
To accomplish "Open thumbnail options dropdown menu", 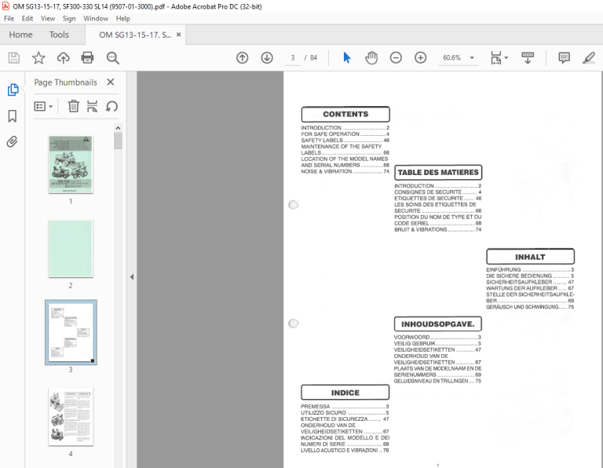I will [x=43, y=106].
